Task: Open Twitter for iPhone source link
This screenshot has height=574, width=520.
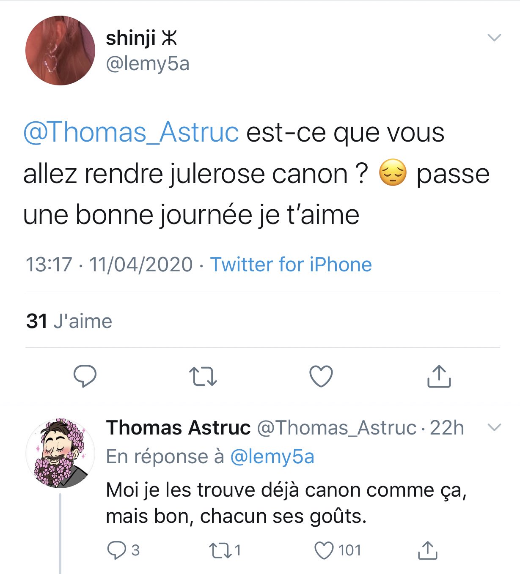Action: (x=291, y=265)
